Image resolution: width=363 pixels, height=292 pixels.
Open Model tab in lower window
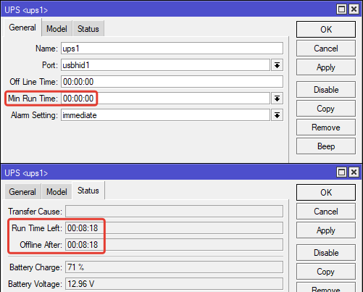[57, 192]
